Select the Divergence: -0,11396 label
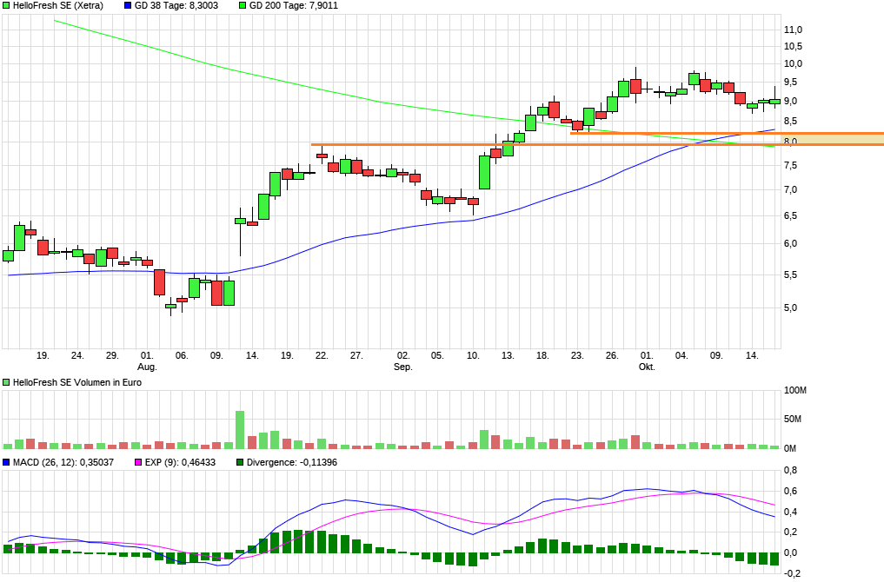Image resolution: width=884 pixels, height=582 pixels. [x=292, y=462]
